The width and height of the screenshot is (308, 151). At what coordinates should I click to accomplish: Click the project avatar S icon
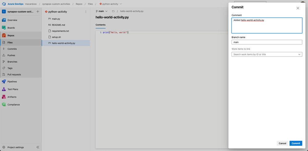click(3, 12)
